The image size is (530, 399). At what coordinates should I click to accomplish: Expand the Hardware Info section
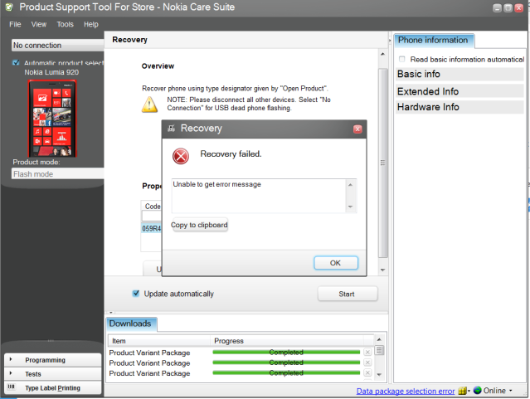[459, 107]
